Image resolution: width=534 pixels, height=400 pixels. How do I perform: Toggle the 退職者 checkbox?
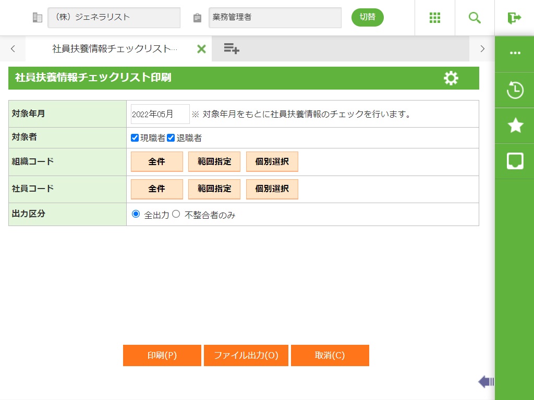pyautogui.click(x=171, y=138)
